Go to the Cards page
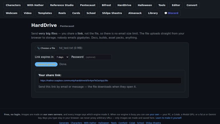The height and width of the screenshot is (124, 220). pyautogui.click(x=76, y=13)
